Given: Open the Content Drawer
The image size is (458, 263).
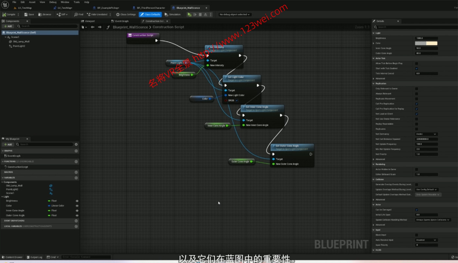Looking at the screenshot, I should point(12,257).
